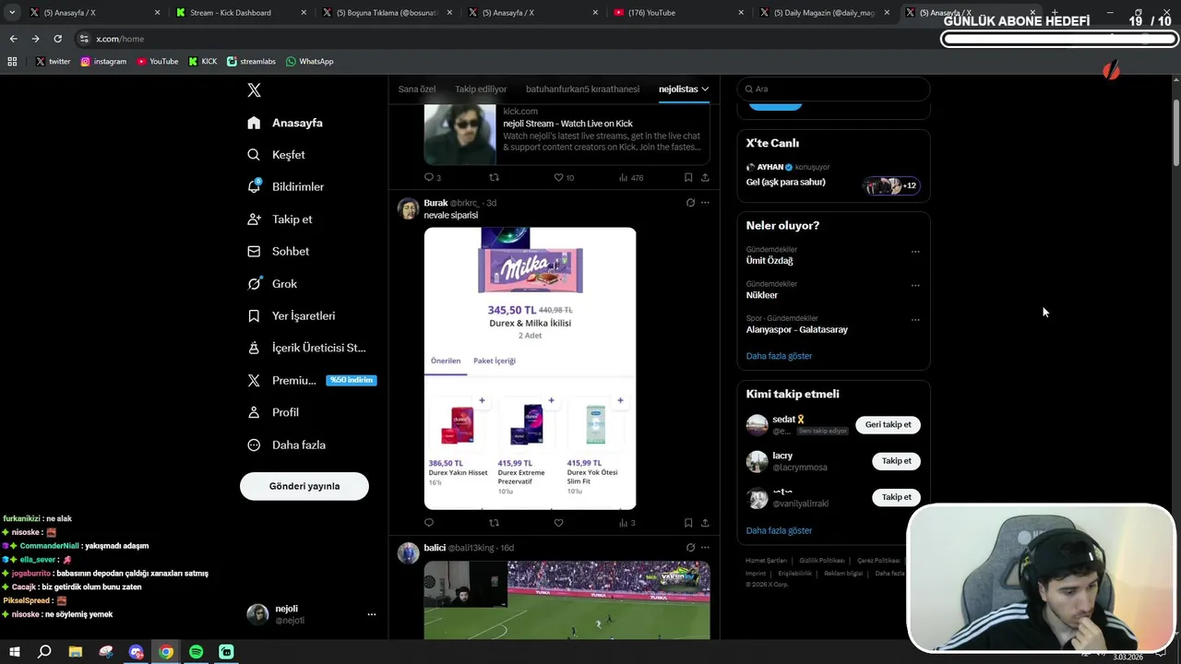This screenshot has width=1181, height=664.
Task: Open the Takip et sidebar item
Action: (280, 219)
